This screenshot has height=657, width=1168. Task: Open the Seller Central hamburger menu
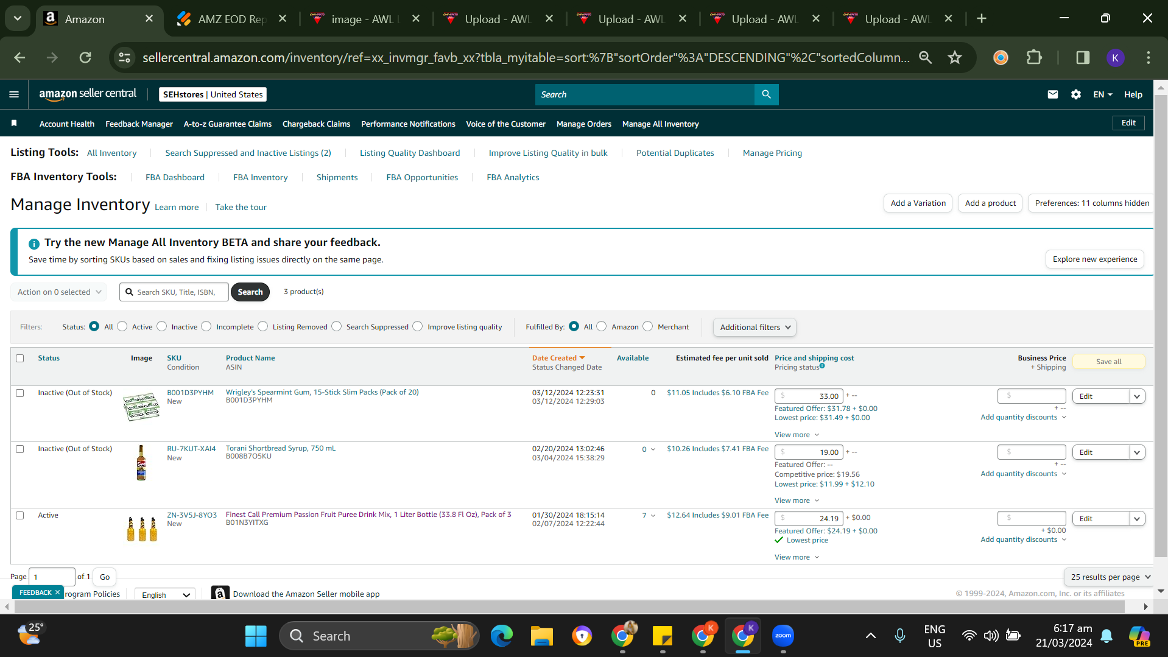coord(14,94)
